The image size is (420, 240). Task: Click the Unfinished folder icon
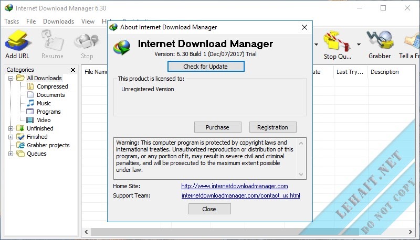point(20,128)
